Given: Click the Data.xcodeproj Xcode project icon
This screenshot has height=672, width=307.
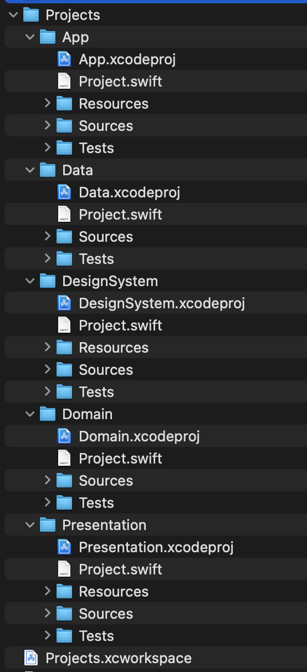Looking at the screenshot, I should pyautogui.click(x=65, y=192).
